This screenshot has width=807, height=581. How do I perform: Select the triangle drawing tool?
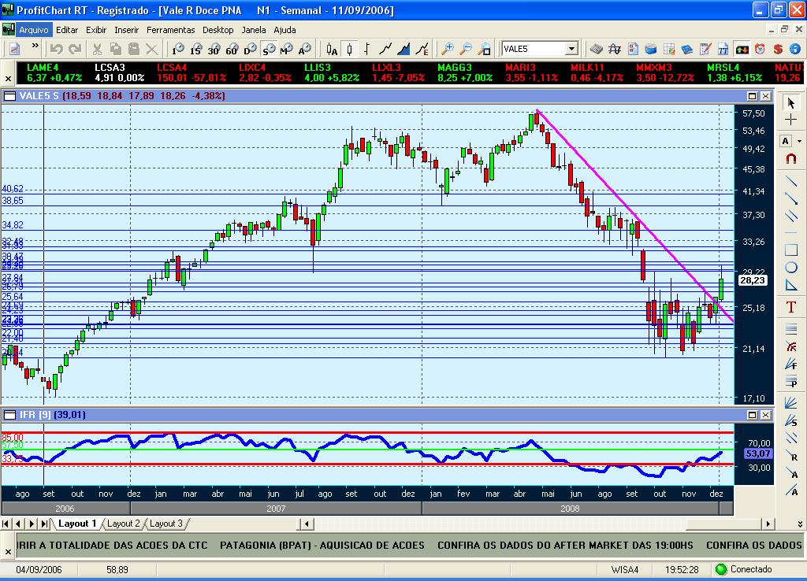tap(791, 285)
